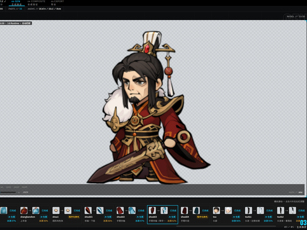
Task: Select the 03 GEN tab
Action: pos(16,3)
